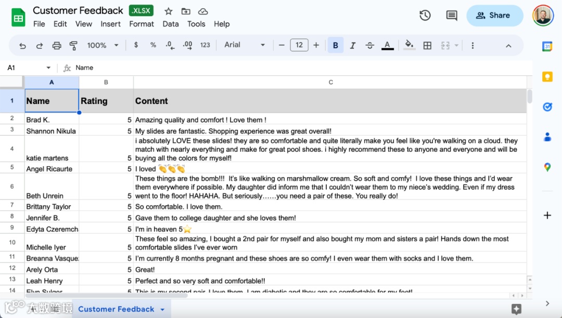This screenshot has width=562, height=318.
Task: Click the move to folder icon
Action: tap(186, 11)
